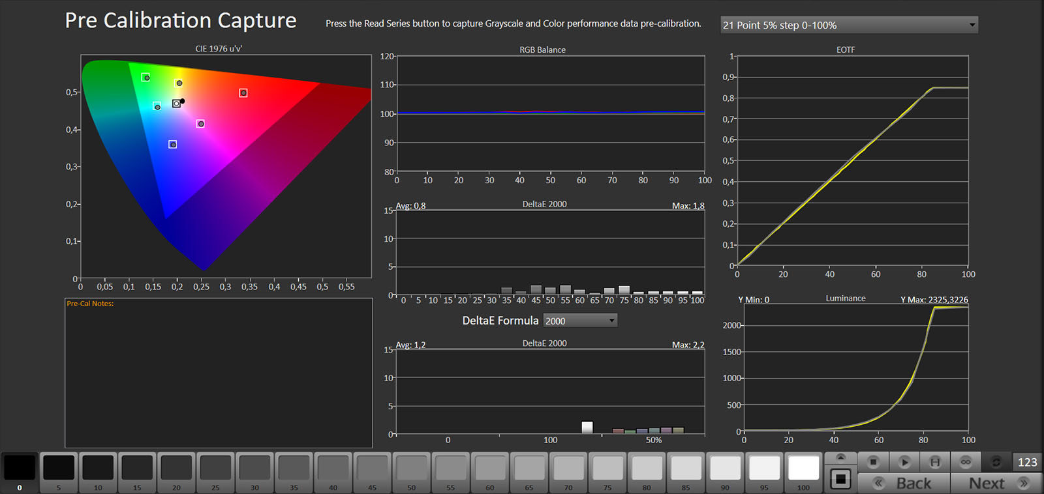Open the DeltaE Formula 2000 dropdown
This screenshot has width=1044, height=494.
coord(580,321)
